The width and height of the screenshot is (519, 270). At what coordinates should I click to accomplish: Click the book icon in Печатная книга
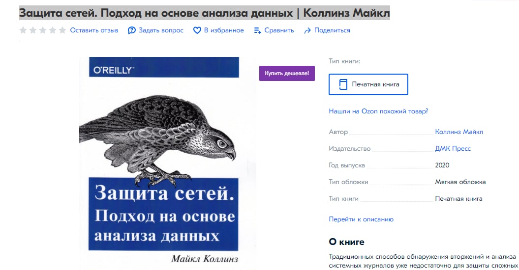(x=343, y=84)
